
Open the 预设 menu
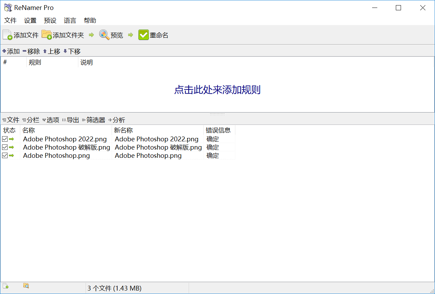pyautogui.click(x=50, y=20)
